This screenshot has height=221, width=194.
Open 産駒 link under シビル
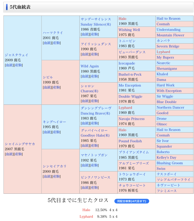pos(56,87)
